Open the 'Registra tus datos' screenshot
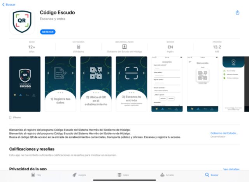Image resolution: width=249 pixels, height=182 pixels. coord(60,84)
